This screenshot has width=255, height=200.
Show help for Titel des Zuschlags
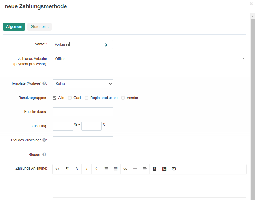[x=44, y=140]
